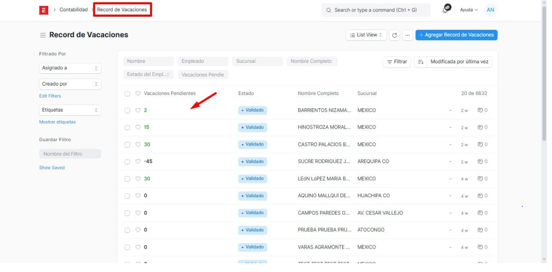Click the red app logo home icon
The height and width of the screenshot is (272, 552).
point(44,10)
